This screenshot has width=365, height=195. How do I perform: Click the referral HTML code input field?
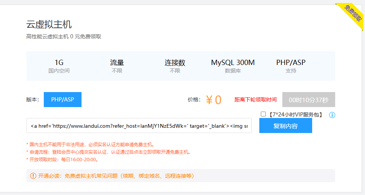pyautogui.click(x=139, y=126)
